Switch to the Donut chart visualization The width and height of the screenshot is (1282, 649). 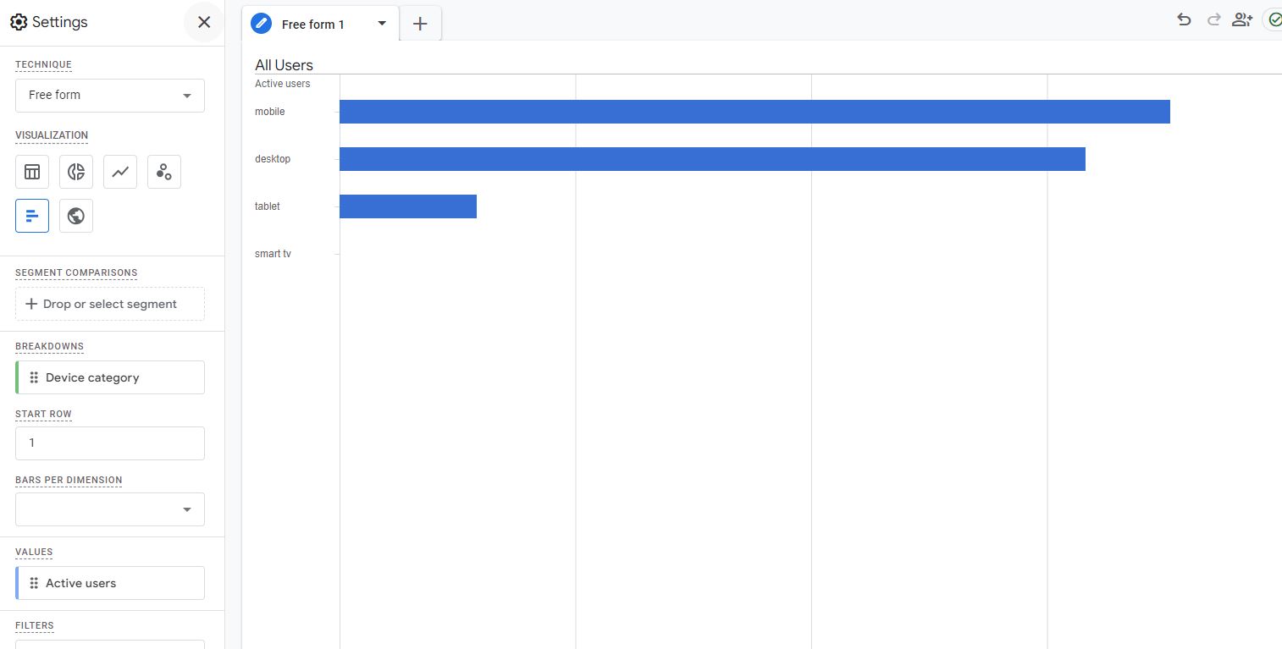pyautogui.click(x=75, y=172)
